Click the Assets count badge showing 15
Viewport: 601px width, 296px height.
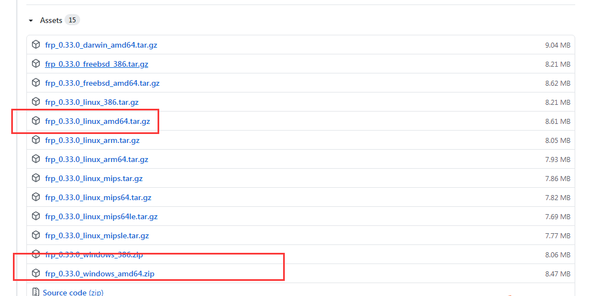72,20
